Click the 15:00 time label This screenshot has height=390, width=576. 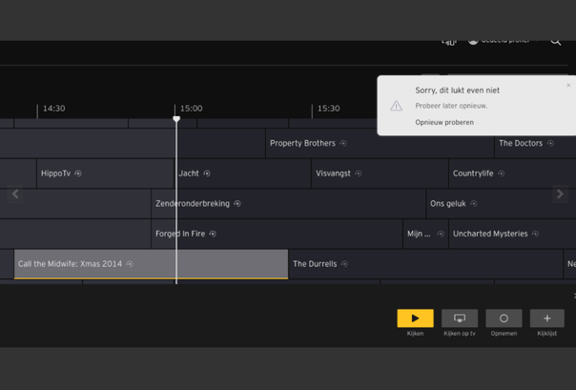[x=192, y=109]
